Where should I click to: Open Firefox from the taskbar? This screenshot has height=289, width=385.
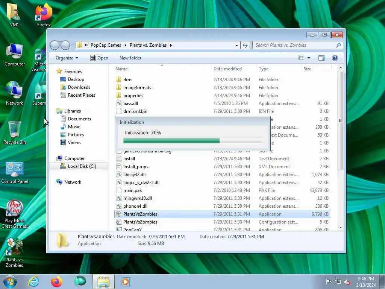pos(56,281)
